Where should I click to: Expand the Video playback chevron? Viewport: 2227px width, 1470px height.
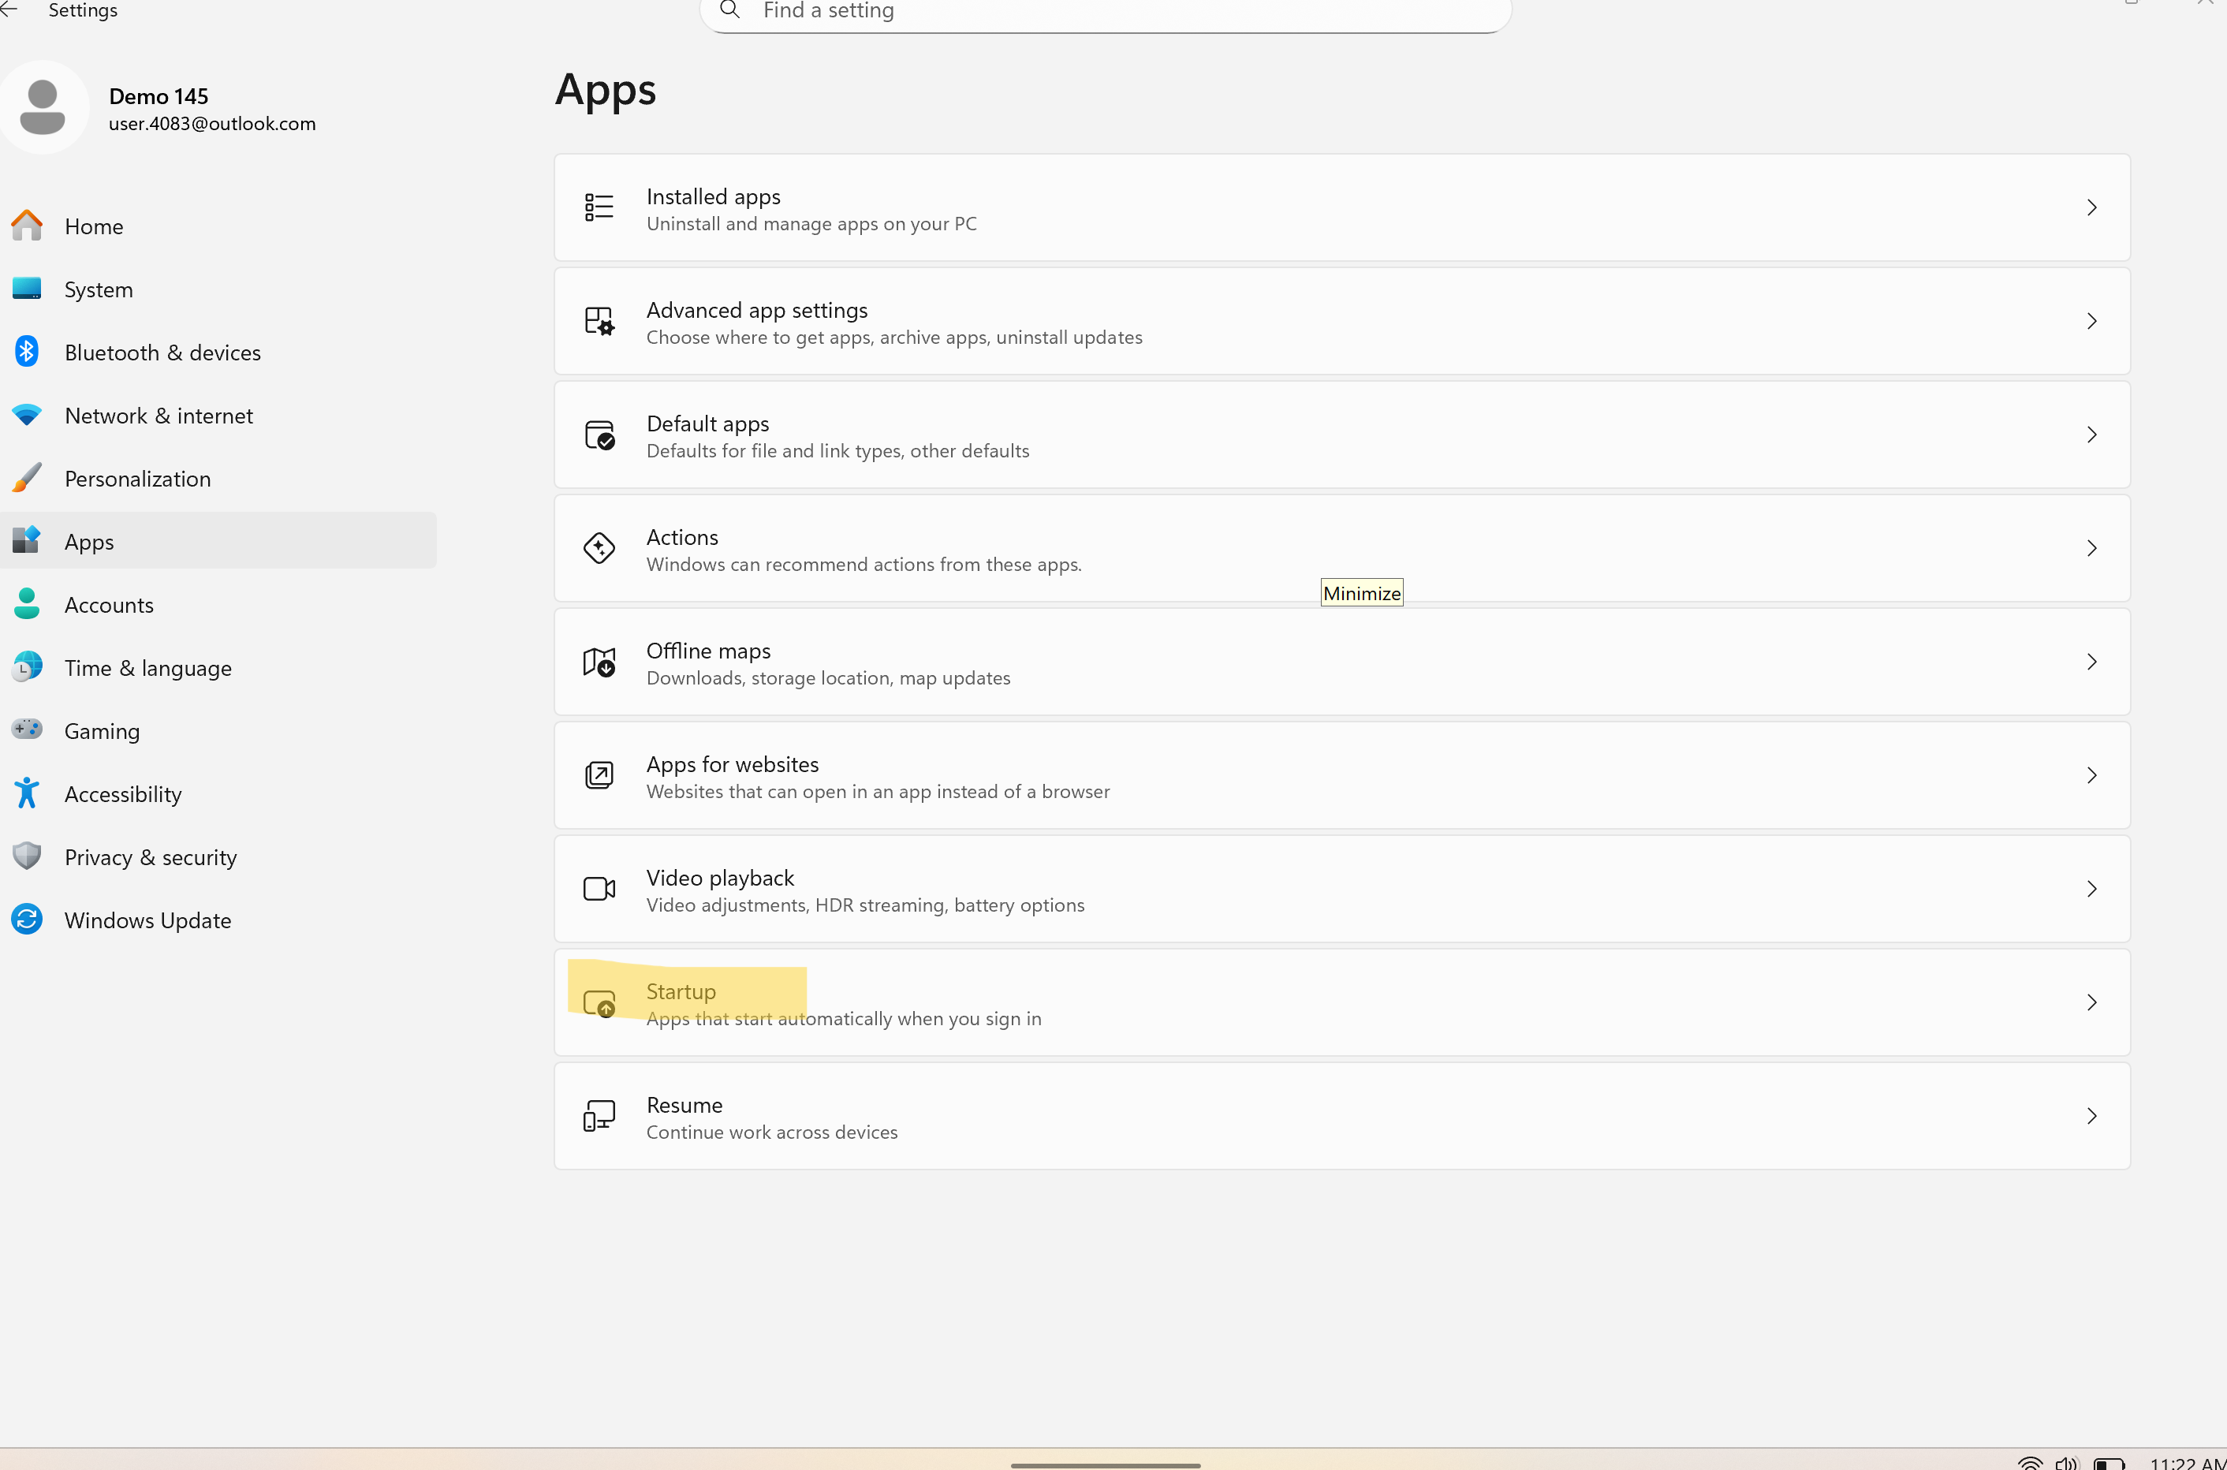pyautogui.click(x=2091, y=889)
